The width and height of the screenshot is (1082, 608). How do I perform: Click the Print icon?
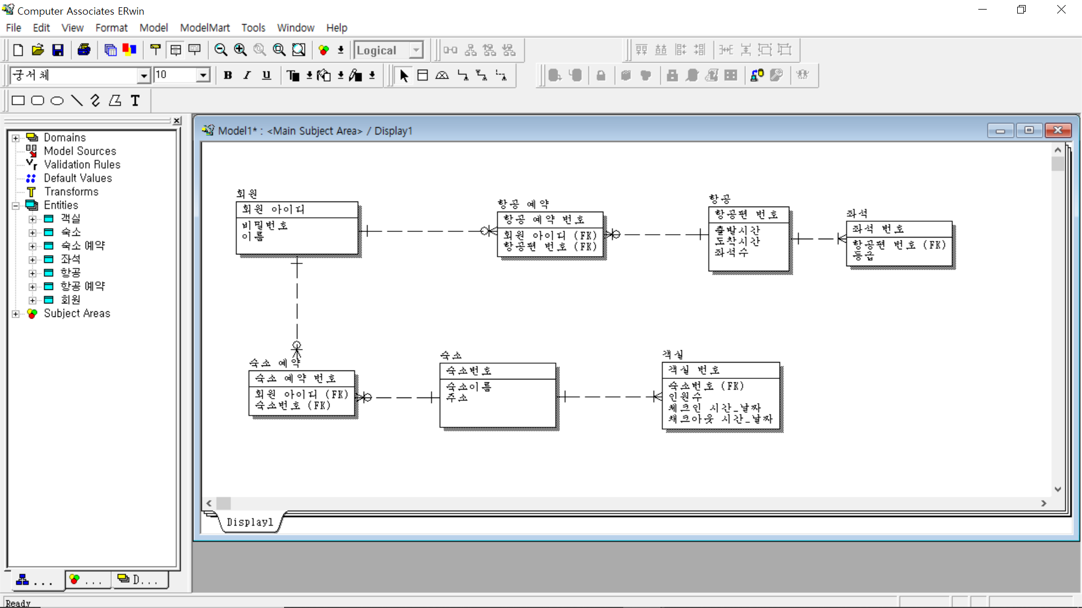[x=84, y=50]
